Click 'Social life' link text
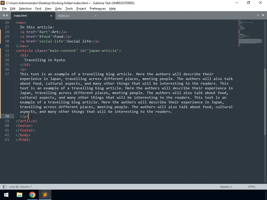The image size is (267, 200). [x=79, y=41]
